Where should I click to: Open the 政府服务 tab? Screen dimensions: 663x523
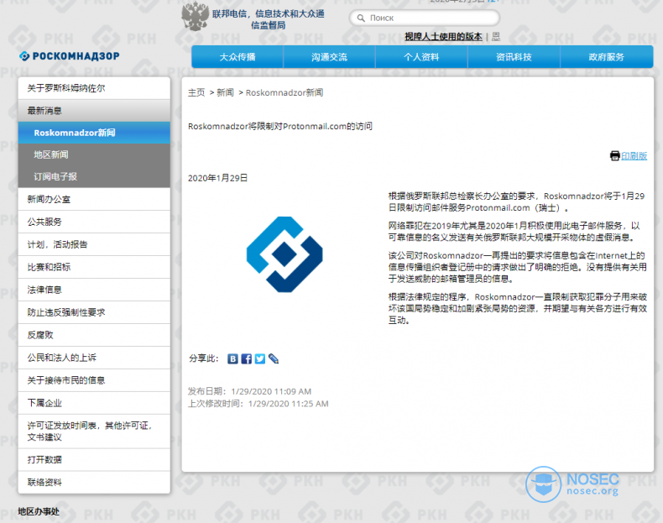tap(606, 56)
